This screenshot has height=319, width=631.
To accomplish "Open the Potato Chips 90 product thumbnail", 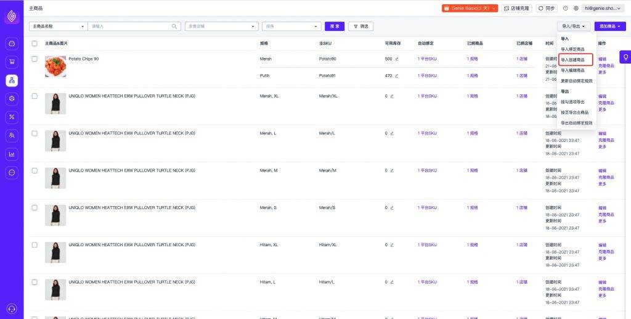I will click(x=55, y=67).
